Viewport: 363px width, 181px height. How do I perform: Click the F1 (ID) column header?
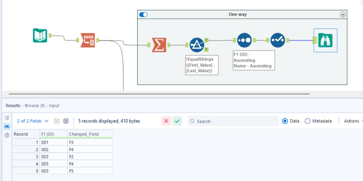click(53, 134)
